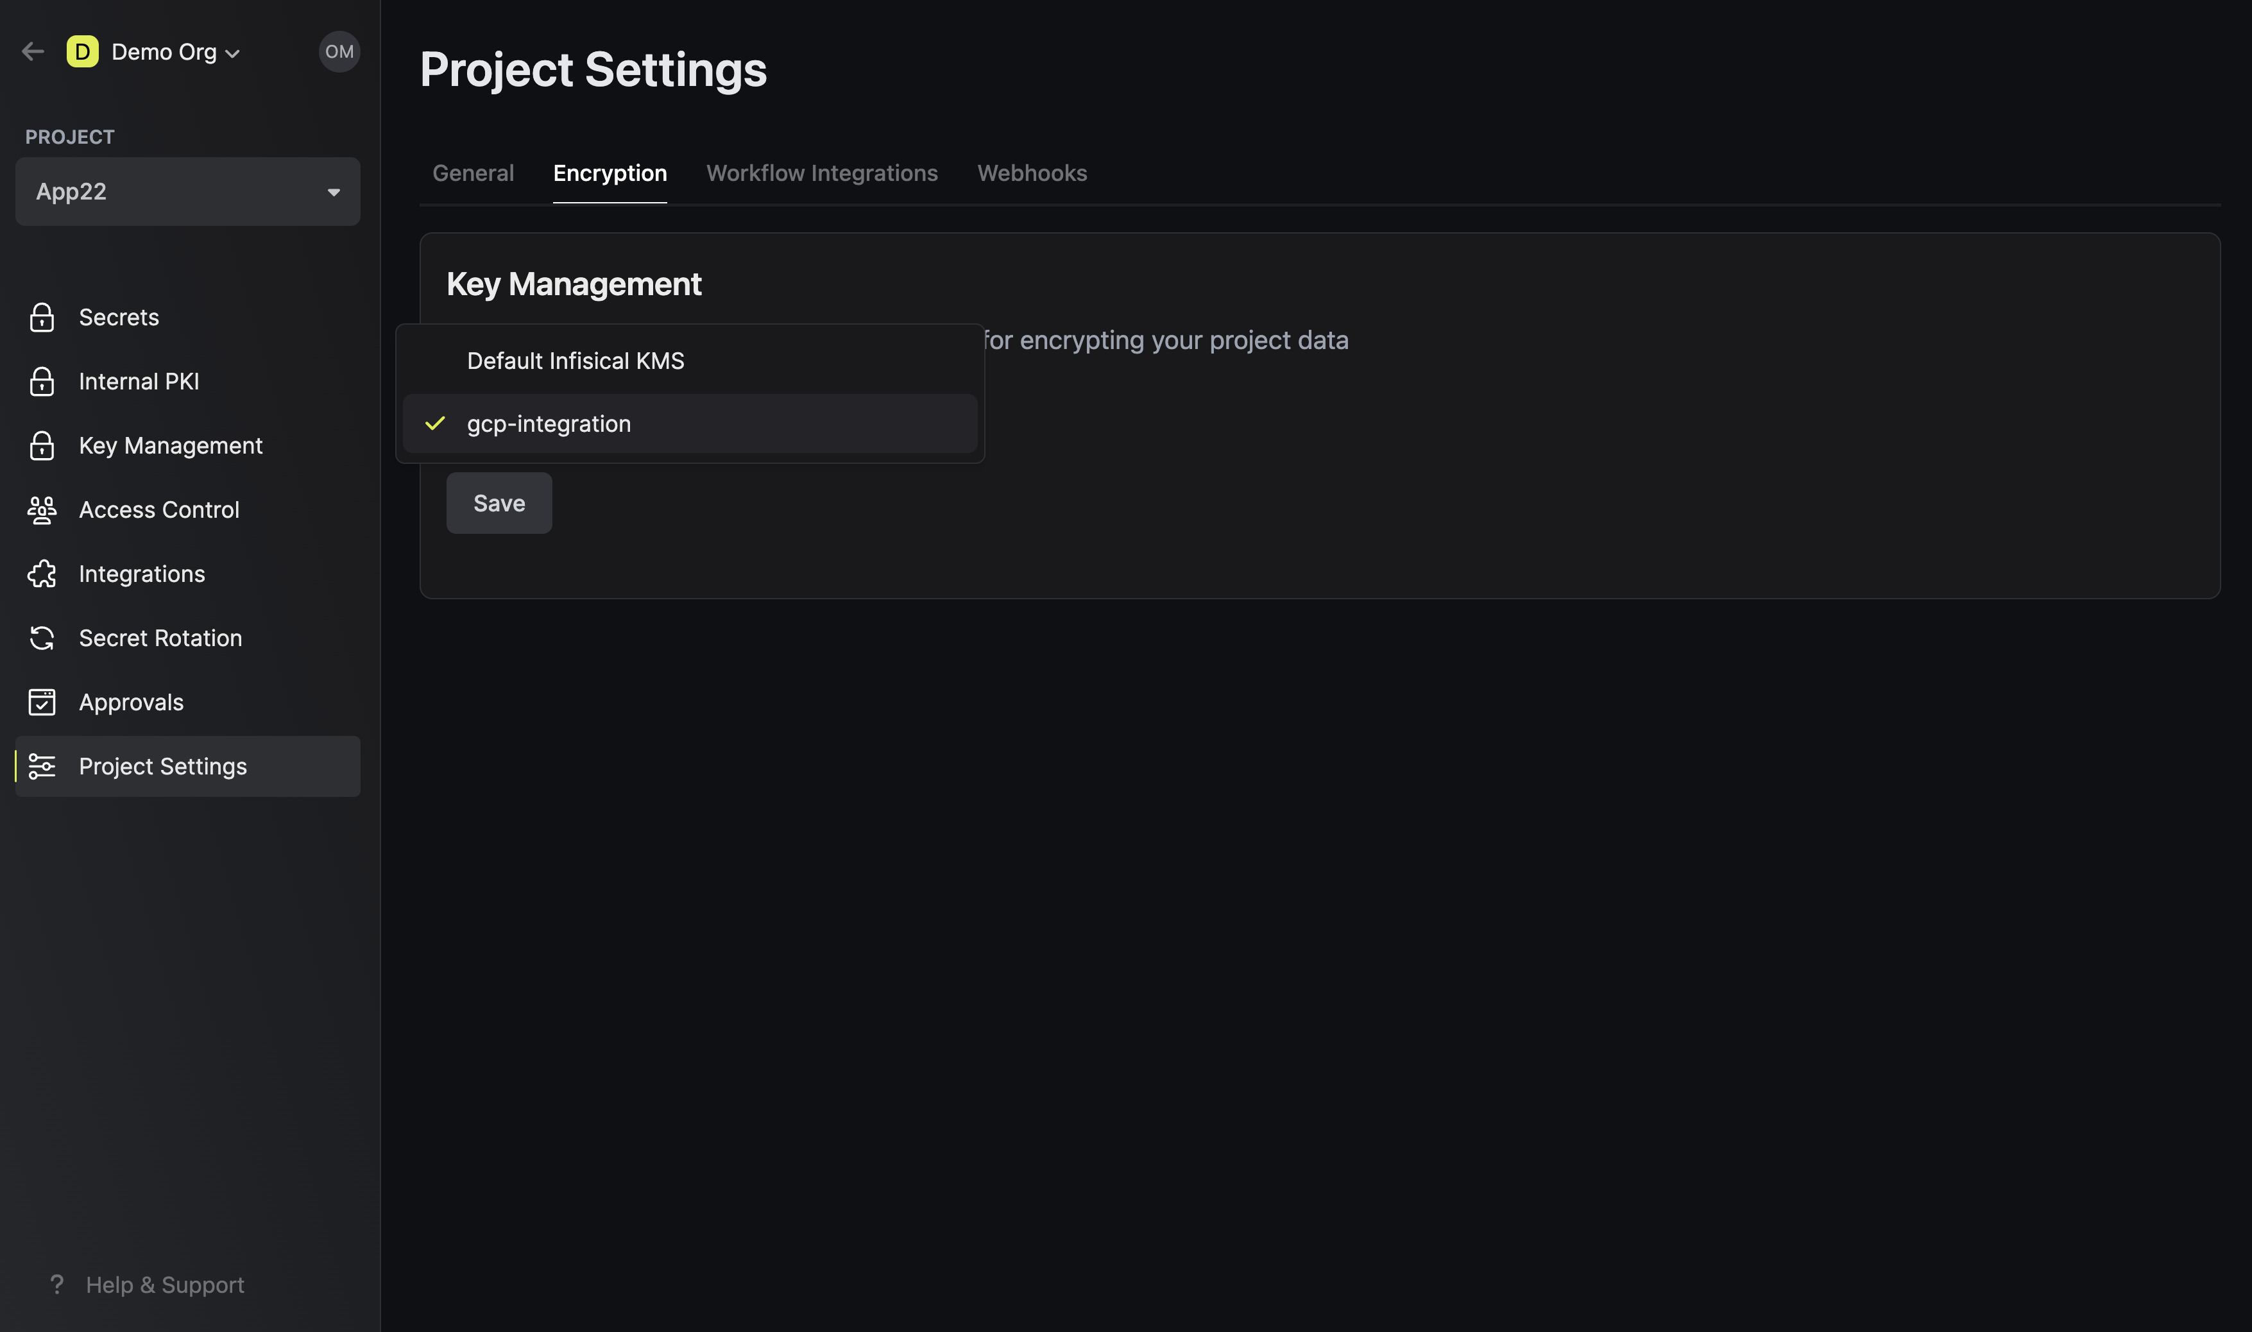
Task: Click the lock icon beside Key Management
Action: [42, 446]
